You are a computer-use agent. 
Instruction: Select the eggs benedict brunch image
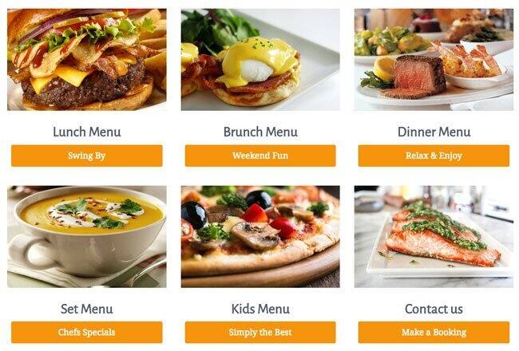(x=260, y=60)
